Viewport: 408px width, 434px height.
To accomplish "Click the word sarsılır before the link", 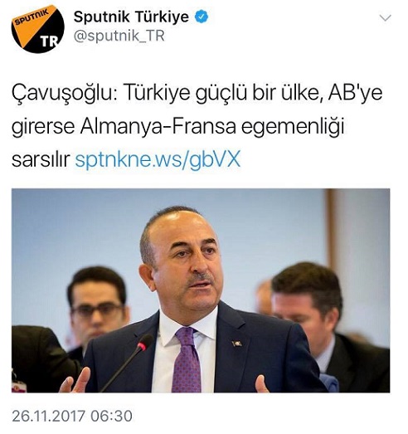I will pos(41,160).
